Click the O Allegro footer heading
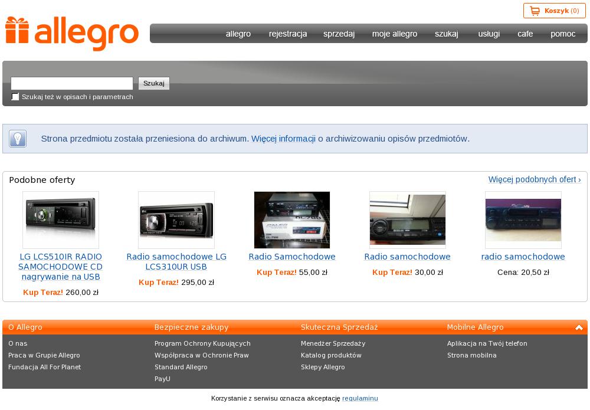Screen dimensions: 590x410 tap(25, 327)
